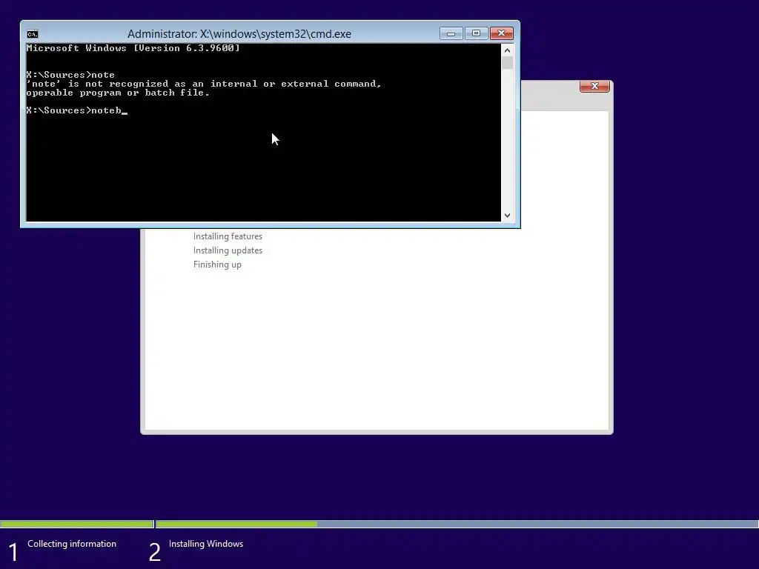Click the cmd vertical scrollbar thumb
759x569 pixels.
point(507,63)
